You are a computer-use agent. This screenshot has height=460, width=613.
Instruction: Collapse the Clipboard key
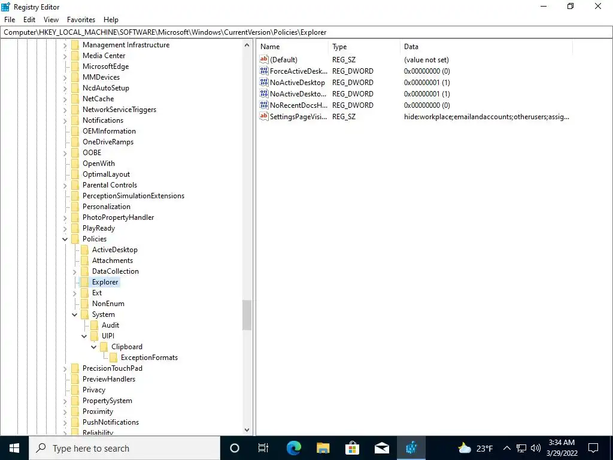pos(94,347)
